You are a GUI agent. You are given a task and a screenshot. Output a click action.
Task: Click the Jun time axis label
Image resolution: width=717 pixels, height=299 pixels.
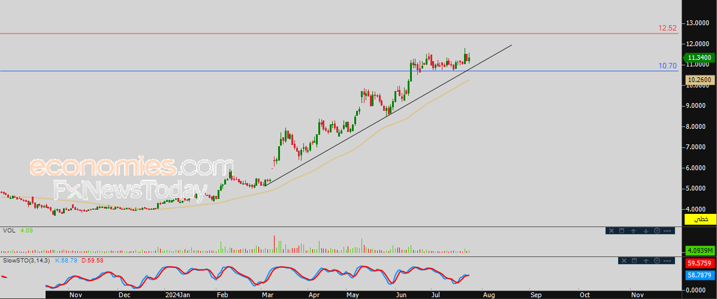click(x=401, y=294)
